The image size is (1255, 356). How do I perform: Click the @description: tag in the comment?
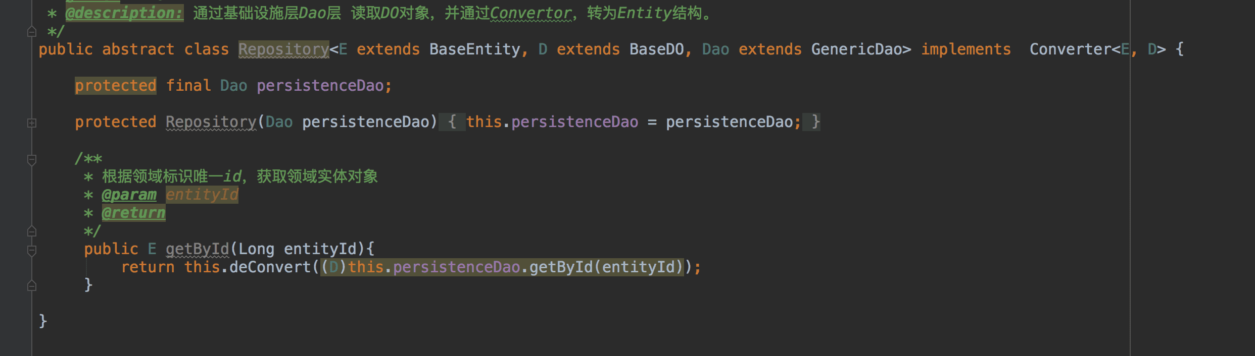pyautogui.click(x=124, y=13)
